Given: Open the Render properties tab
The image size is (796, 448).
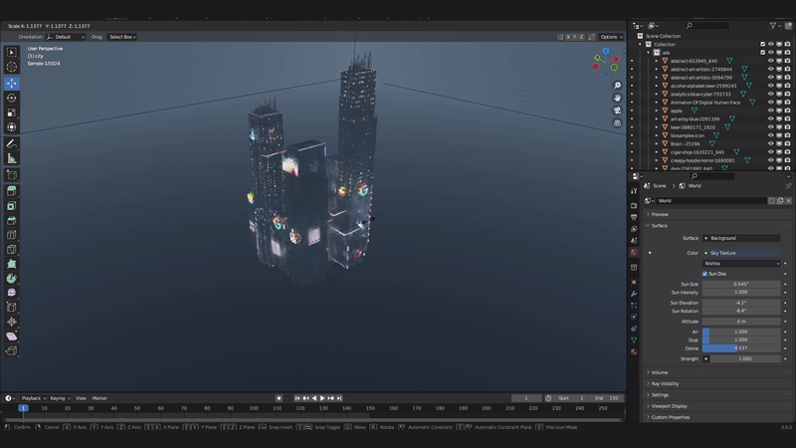Looking at the screenshot, I should coord(634,205).
